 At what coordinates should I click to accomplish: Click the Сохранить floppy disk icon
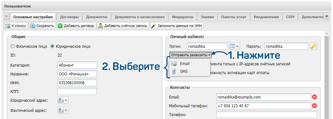click(33, 26)
